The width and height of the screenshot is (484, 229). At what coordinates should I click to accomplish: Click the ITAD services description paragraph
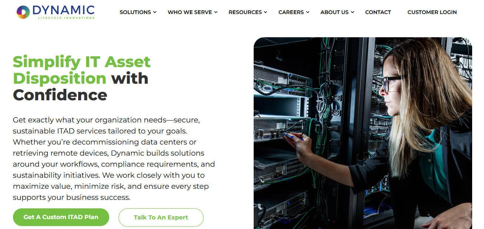pos(114,159)
